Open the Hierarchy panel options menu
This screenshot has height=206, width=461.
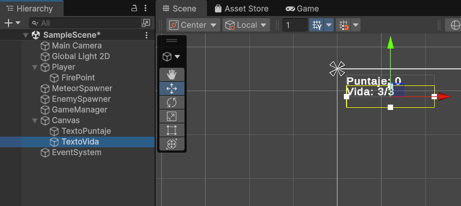pyautogui.click(x=145, y=8)
